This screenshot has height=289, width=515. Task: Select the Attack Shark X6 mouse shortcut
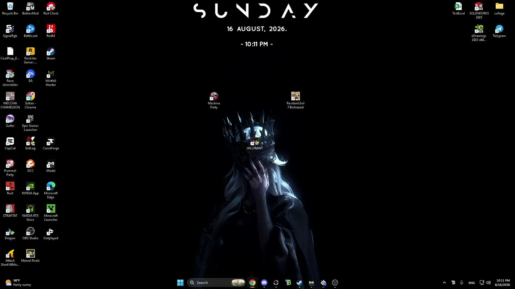10,258
